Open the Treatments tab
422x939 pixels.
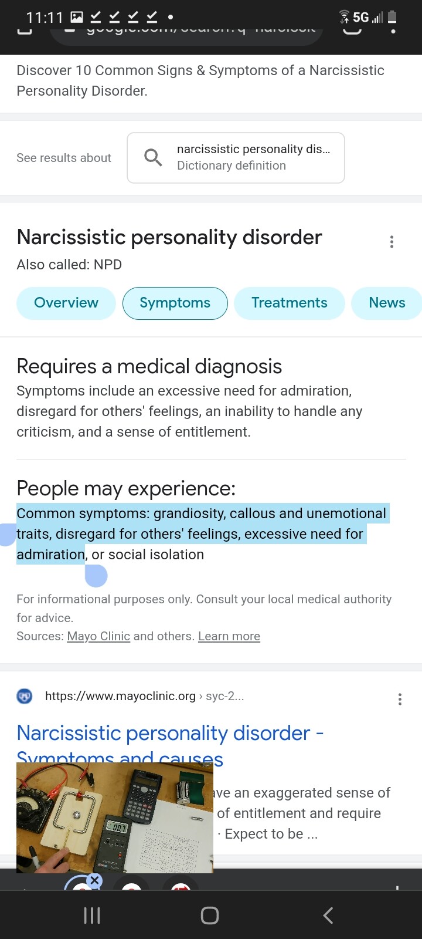pos(289,303)
